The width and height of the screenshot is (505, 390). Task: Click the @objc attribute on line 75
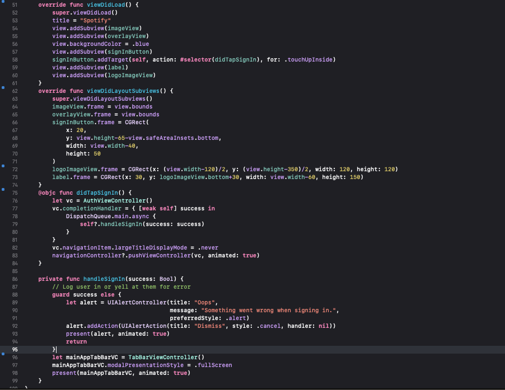47,192
